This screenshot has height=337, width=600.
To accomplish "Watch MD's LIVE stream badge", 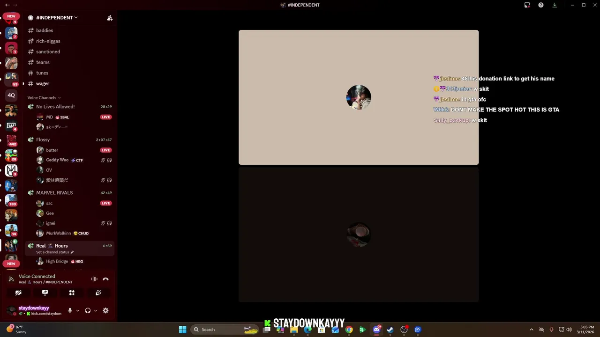I will tap(105, 117).
